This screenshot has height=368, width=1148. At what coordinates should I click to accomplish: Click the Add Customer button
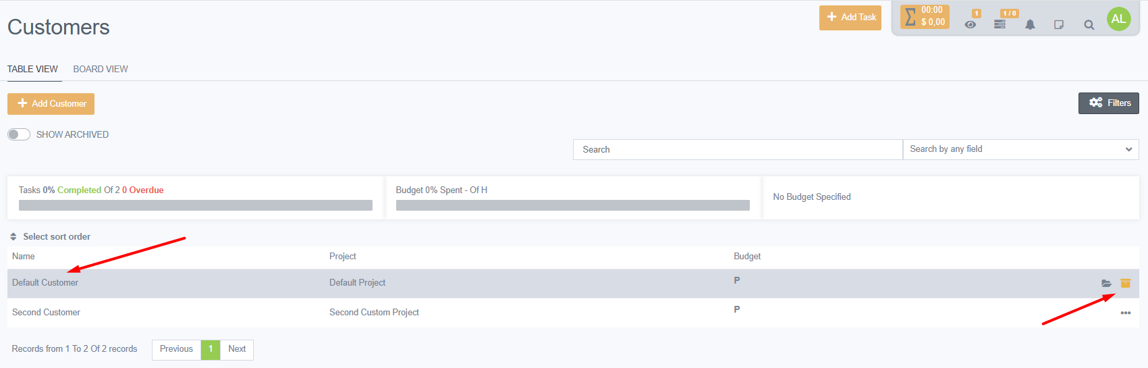[51, 103]
